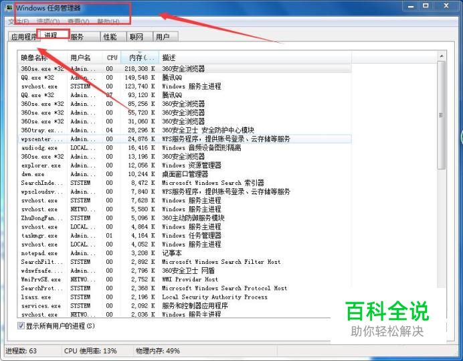463x361 pixels.
Task: Select the notepad.exe process row
Action: [x=185, y=253]
